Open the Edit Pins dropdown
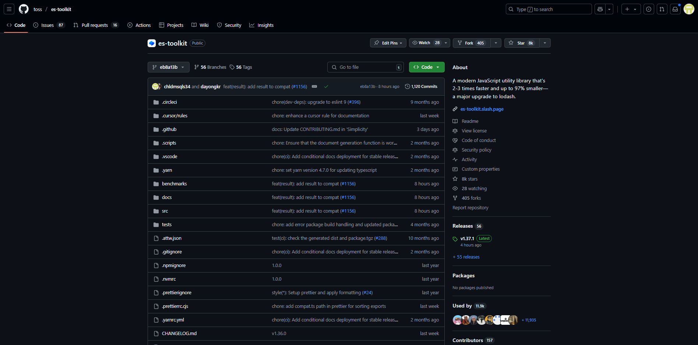 click(388, 43)
